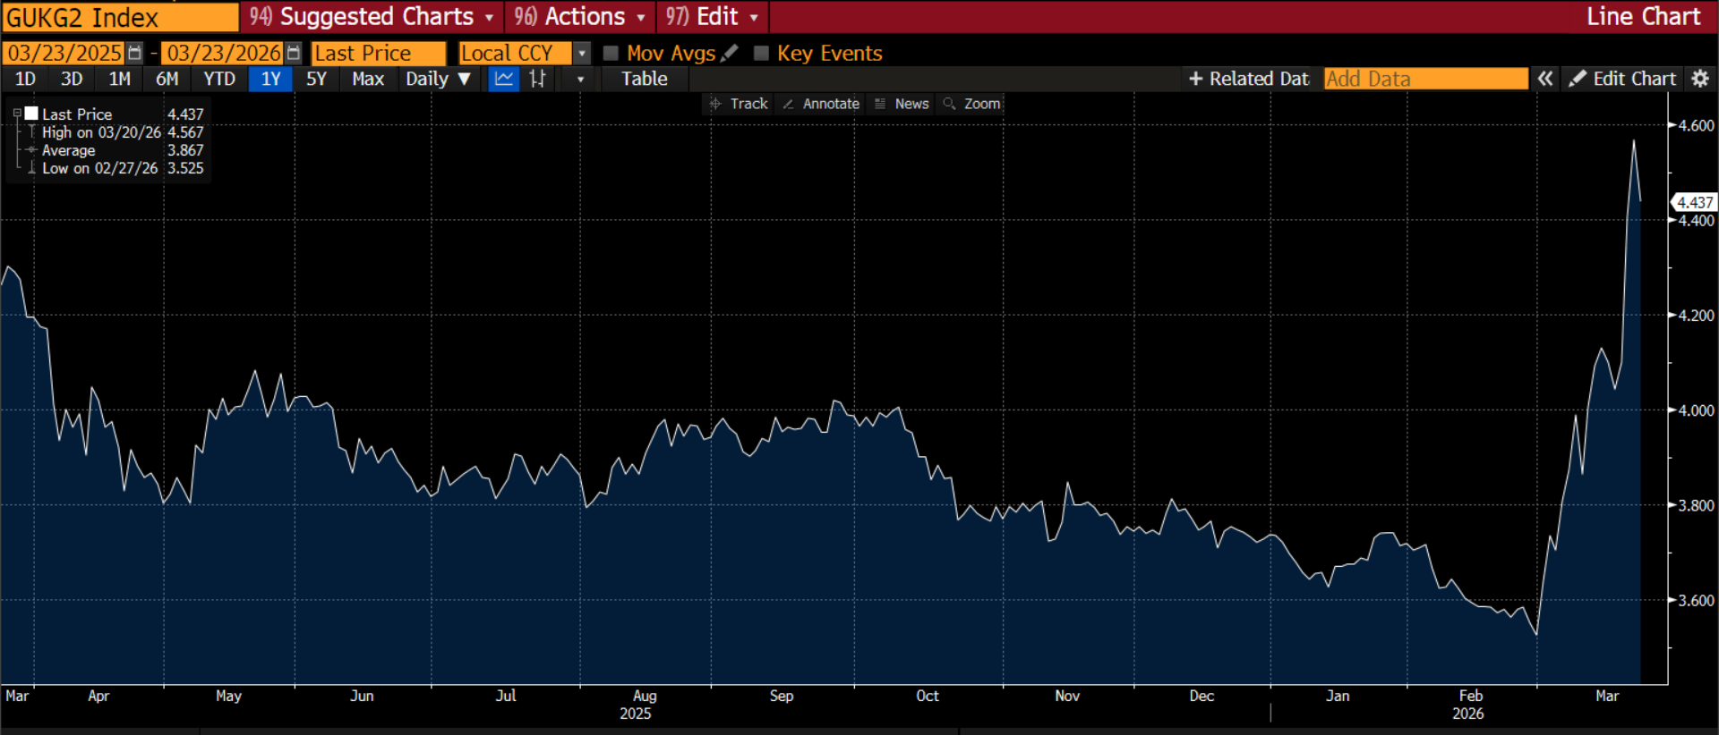Activate the Track crosshair tool
The width and height of the screenshot is (1719, 735).
click(740, 104)
